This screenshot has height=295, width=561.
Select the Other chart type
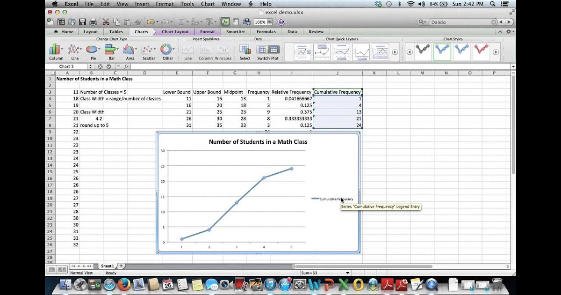(167, 52)
